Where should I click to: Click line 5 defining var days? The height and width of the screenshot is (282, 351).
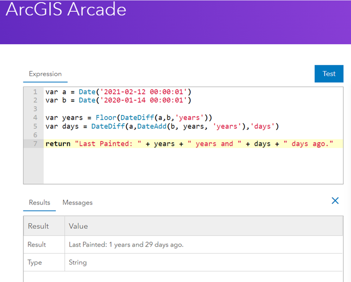point(162,126)
